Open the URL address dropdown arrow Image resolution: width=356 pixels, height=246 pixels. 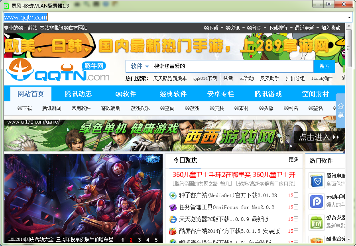click(349, 17)
